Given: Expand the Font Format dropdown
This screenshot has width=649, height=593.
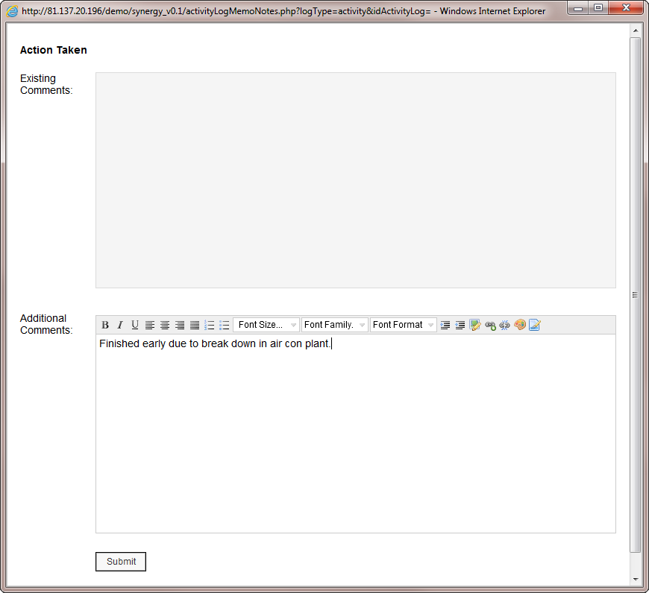Looking at the screenshot, I should (x=403, y=325).
